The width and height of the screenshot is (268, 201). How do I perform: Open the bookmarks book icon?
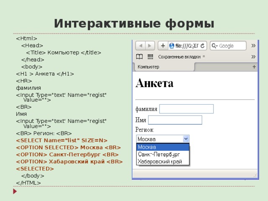(139, 57)
